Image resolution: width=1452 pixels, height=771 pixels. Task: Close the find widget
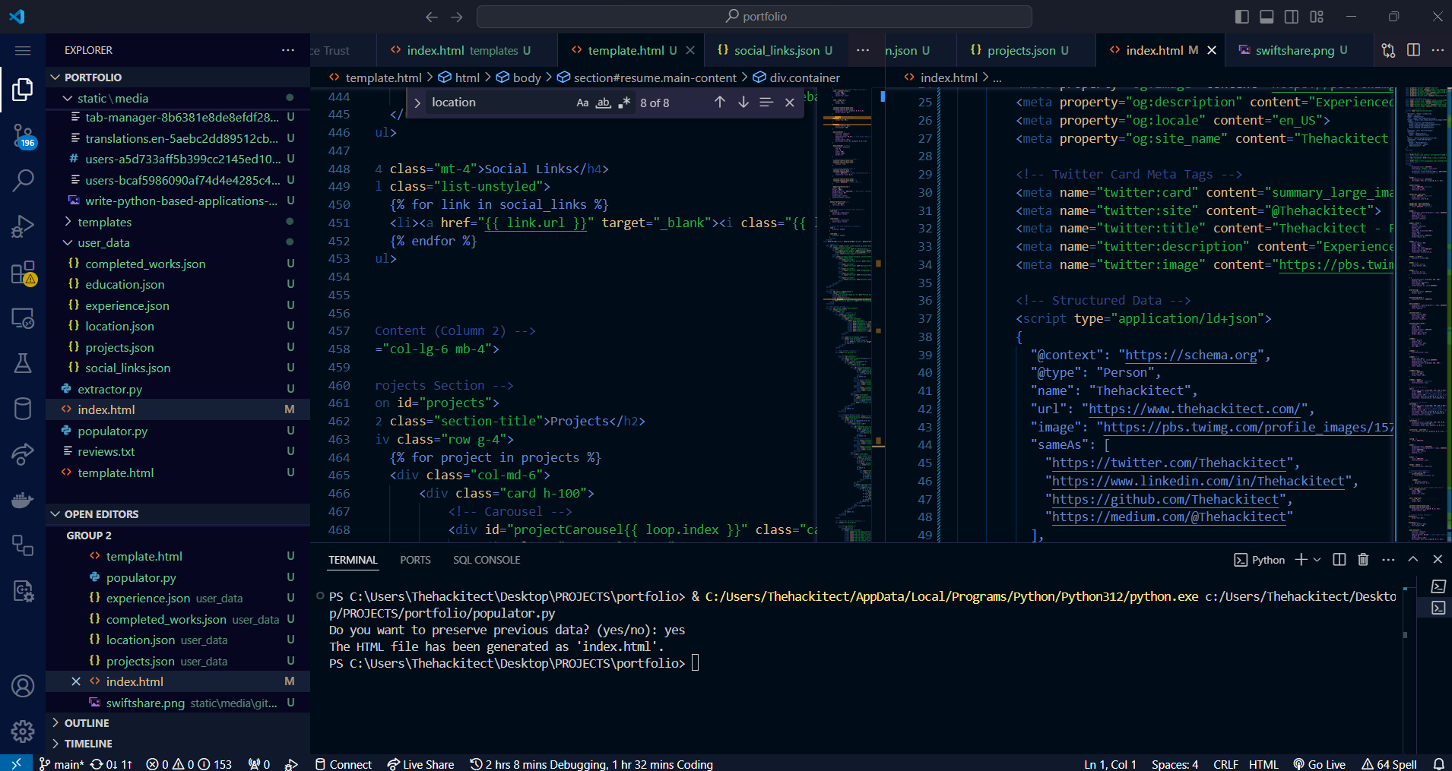(790, 102)
